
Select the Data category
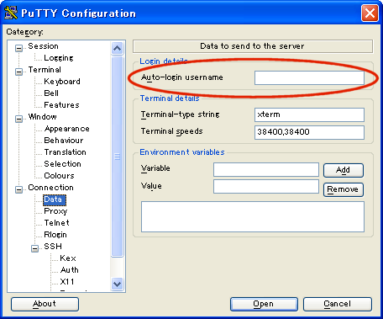(55, 199)
